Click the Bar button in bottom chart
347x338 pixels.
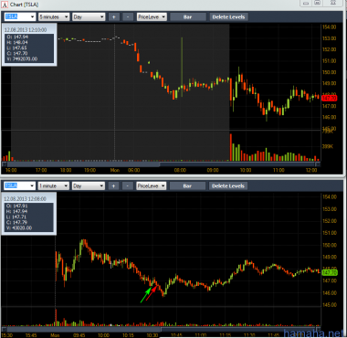click(187, 185)
